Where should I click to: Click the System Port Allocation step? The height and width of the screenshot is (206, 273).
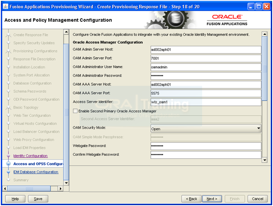point(31,75)
